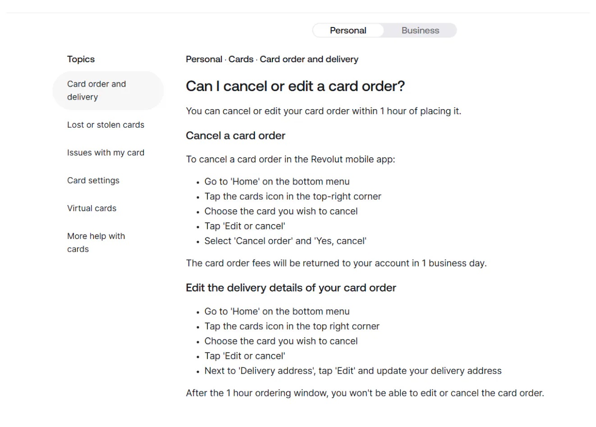Click the 'Cards' breadcrumb link
This screenshot has height=427, width=596.
(241, 60)
